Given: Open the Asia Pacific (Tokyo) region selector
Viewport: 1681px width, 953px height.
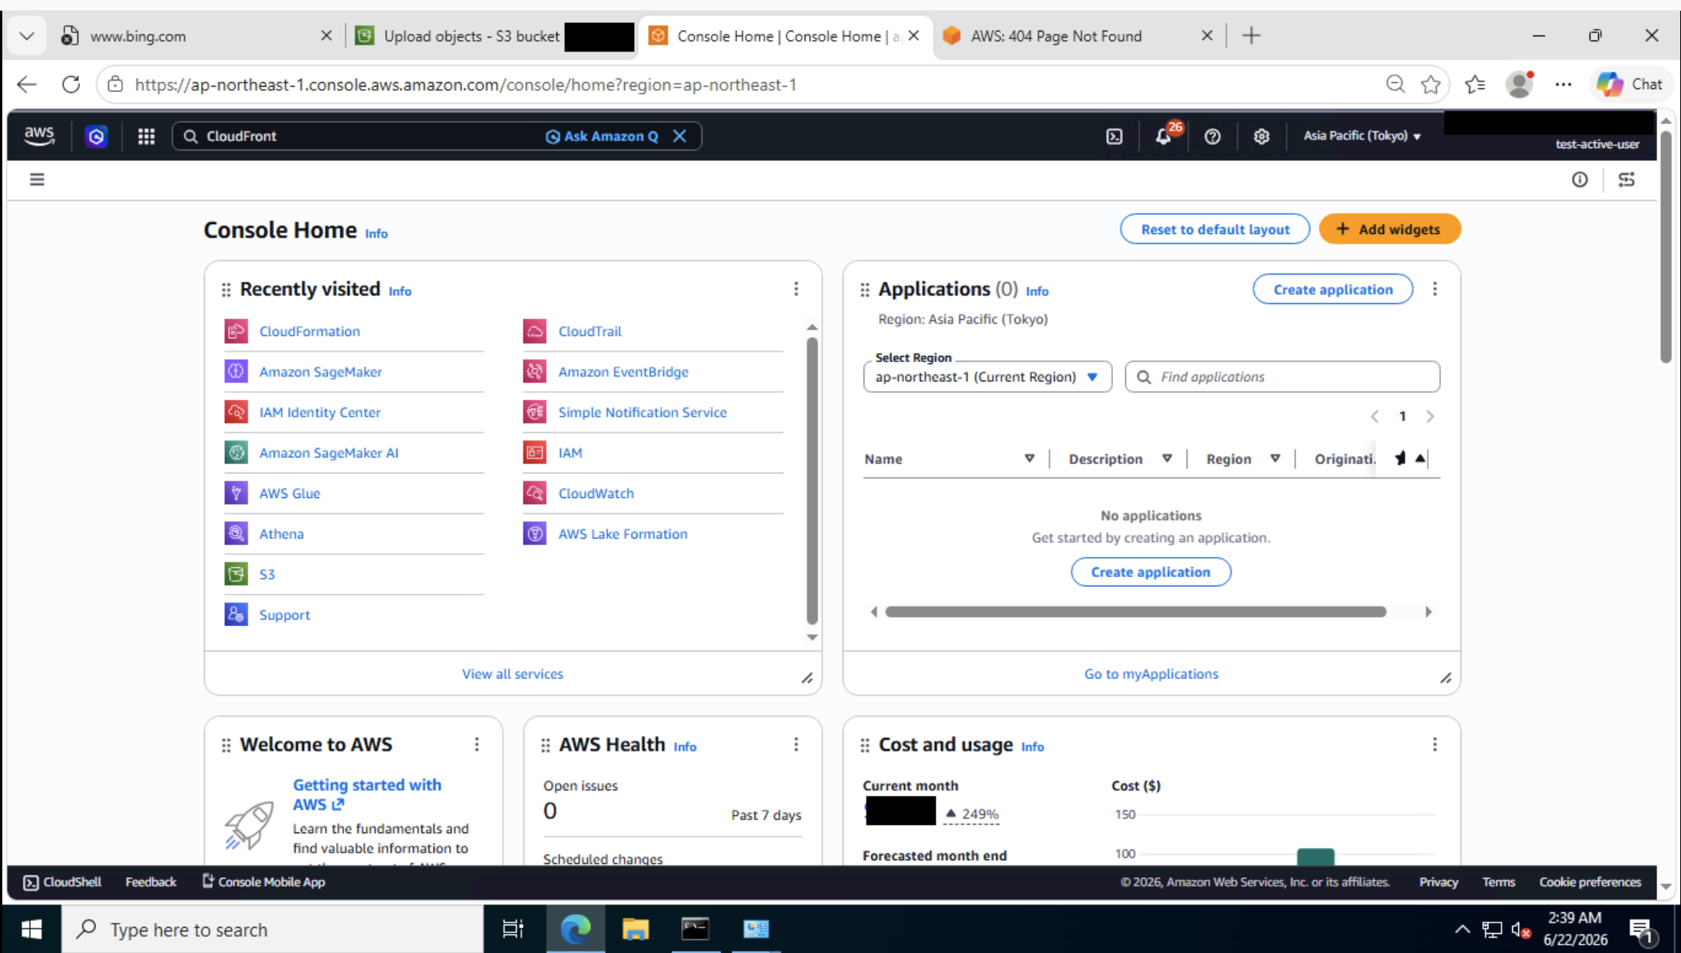Looking at the screenshot, I should 1362,136.
